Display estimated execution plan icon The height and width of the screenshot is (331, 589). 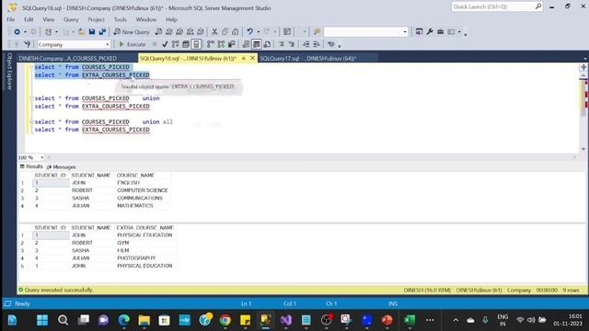pos(175,44)
